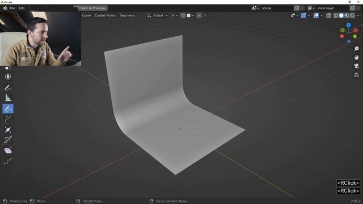Open the Blender logo menu
The image size is (363, 204).
point(5,8)
